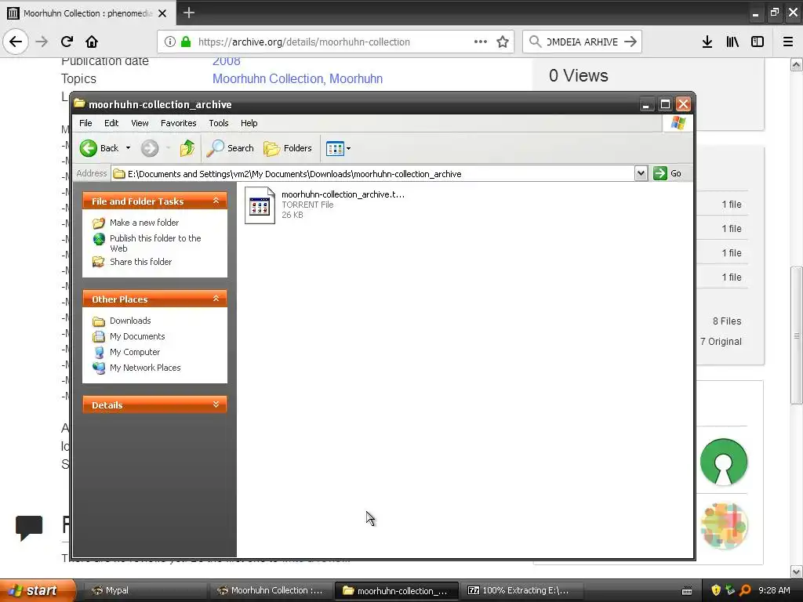Open the Edit menu in Explorer
This screenshot has height=602, width=803.
click(x=111, y=123)
